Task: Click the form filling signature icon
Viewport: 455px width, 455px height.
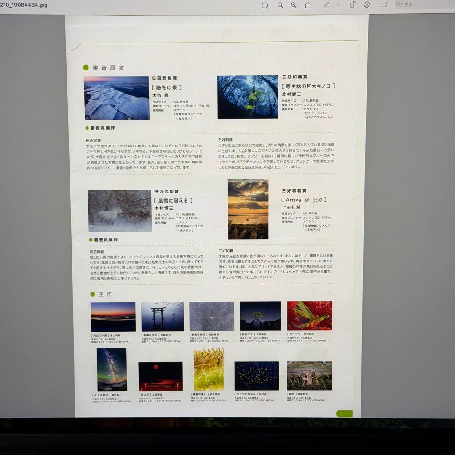Action: [x=383, y=5]
